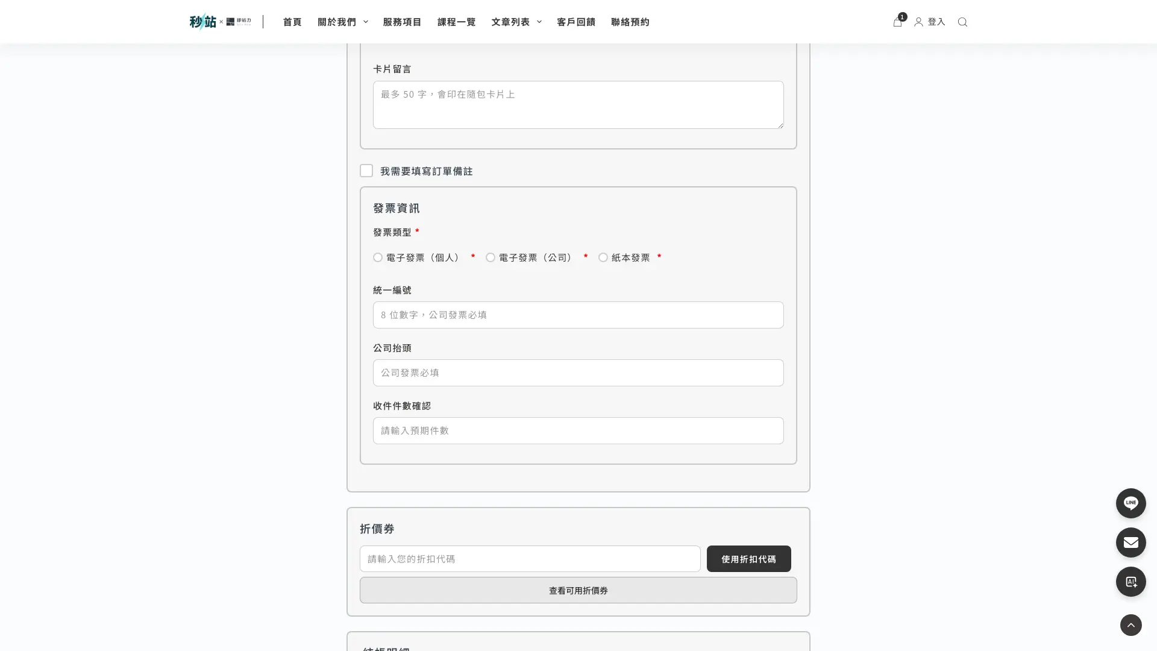The image size is (1157, 651).
Task: Select 電子發票（公司） radio option
Action: (491, 257)
